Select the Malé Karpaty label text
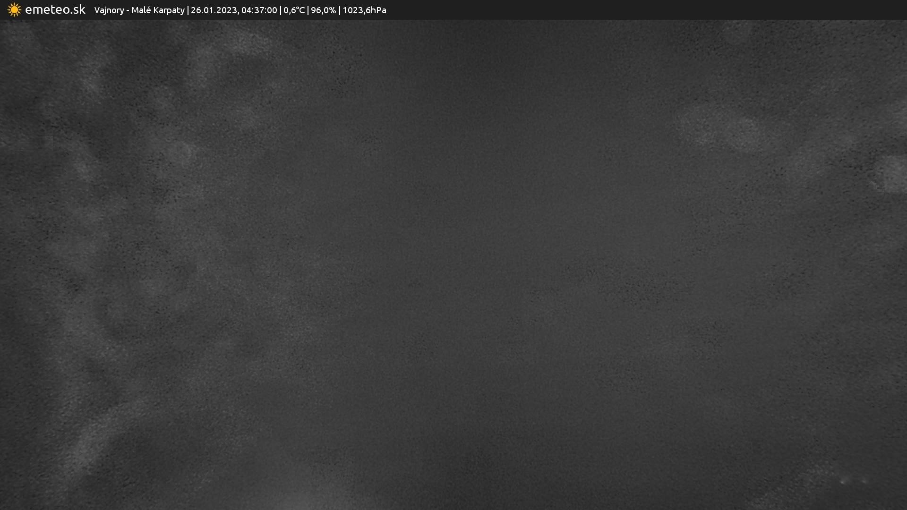Viewport: 907px width, 510px height. click(158, 10)
